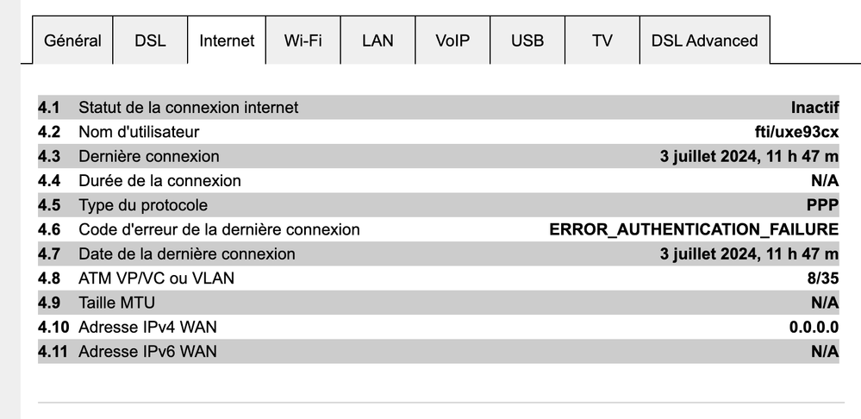
Task: Click the ERROR_AUTHENTICATION_FAILURE error code
Action: [694, 229]
